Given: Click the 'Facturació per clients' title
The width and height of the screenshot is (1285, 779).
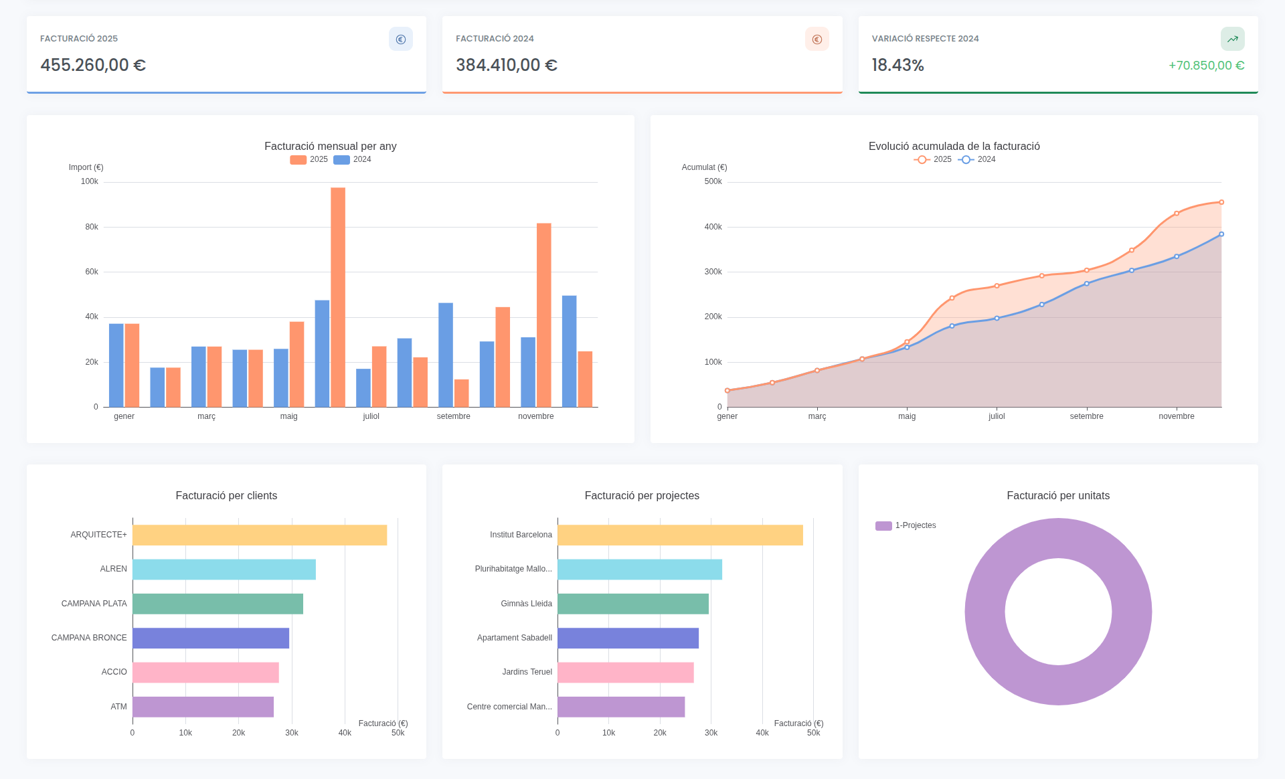Looking at the screenshot, I should tap(226, 495).
